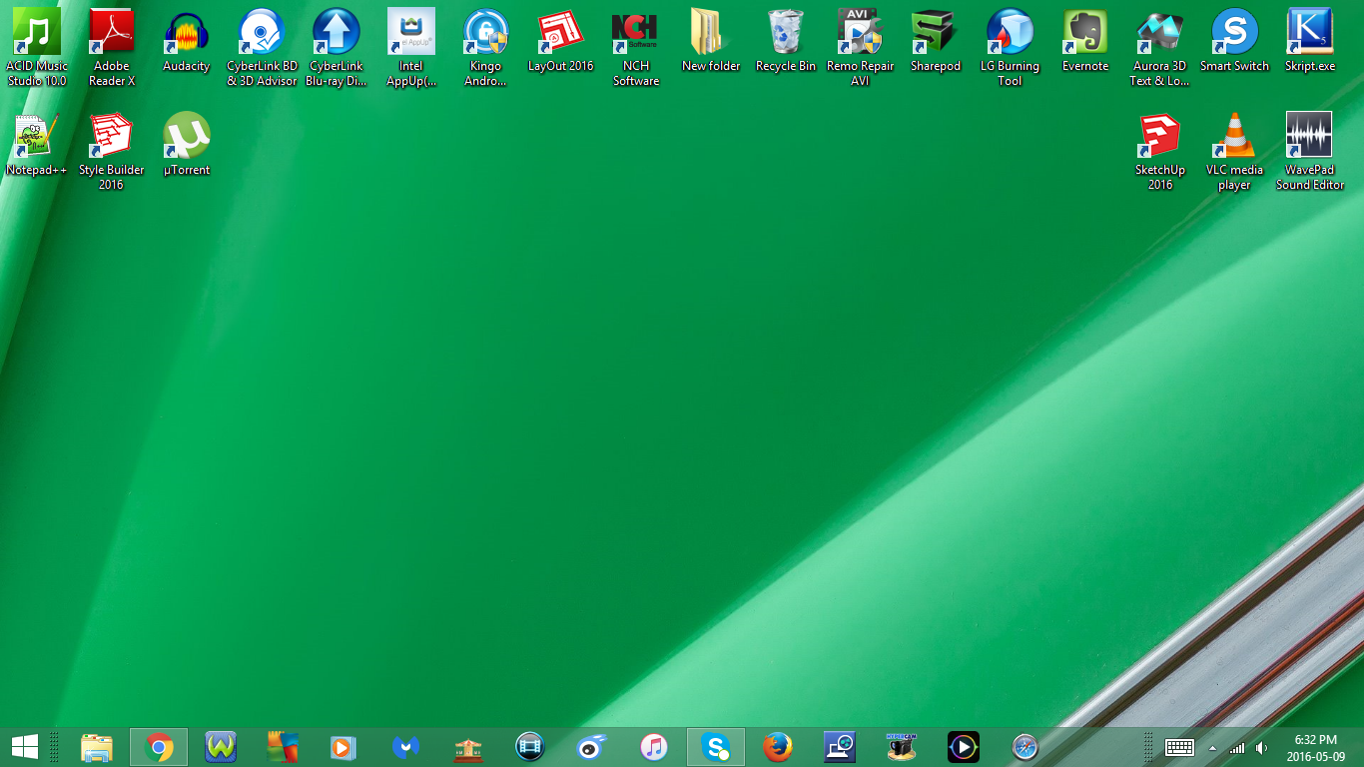Viewport: 1364px width, 767px height.
Task: Select the Adobe Reader X icon
Action: 112,32
